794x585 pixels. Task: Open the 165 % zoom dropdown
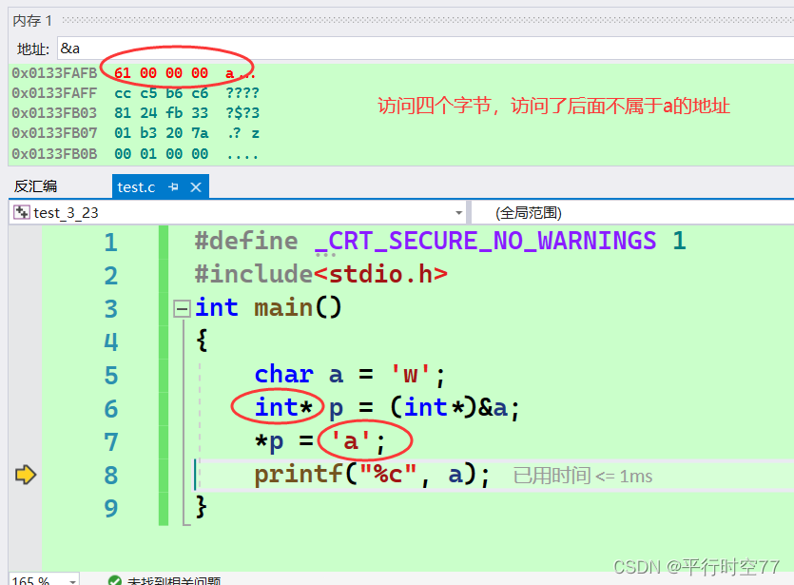tap(72, 580)
